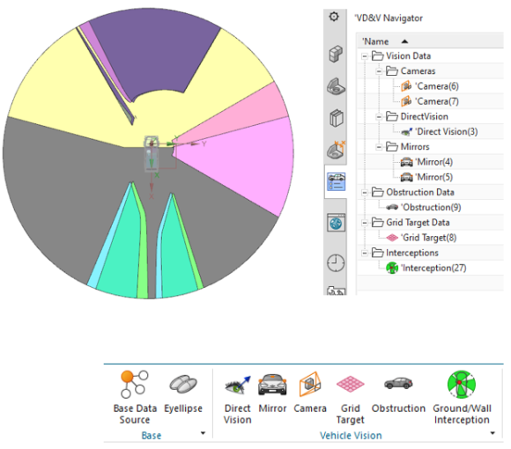Start Ground/Wall Interception tool
511x449 pixels.
[x=462, y=396]
